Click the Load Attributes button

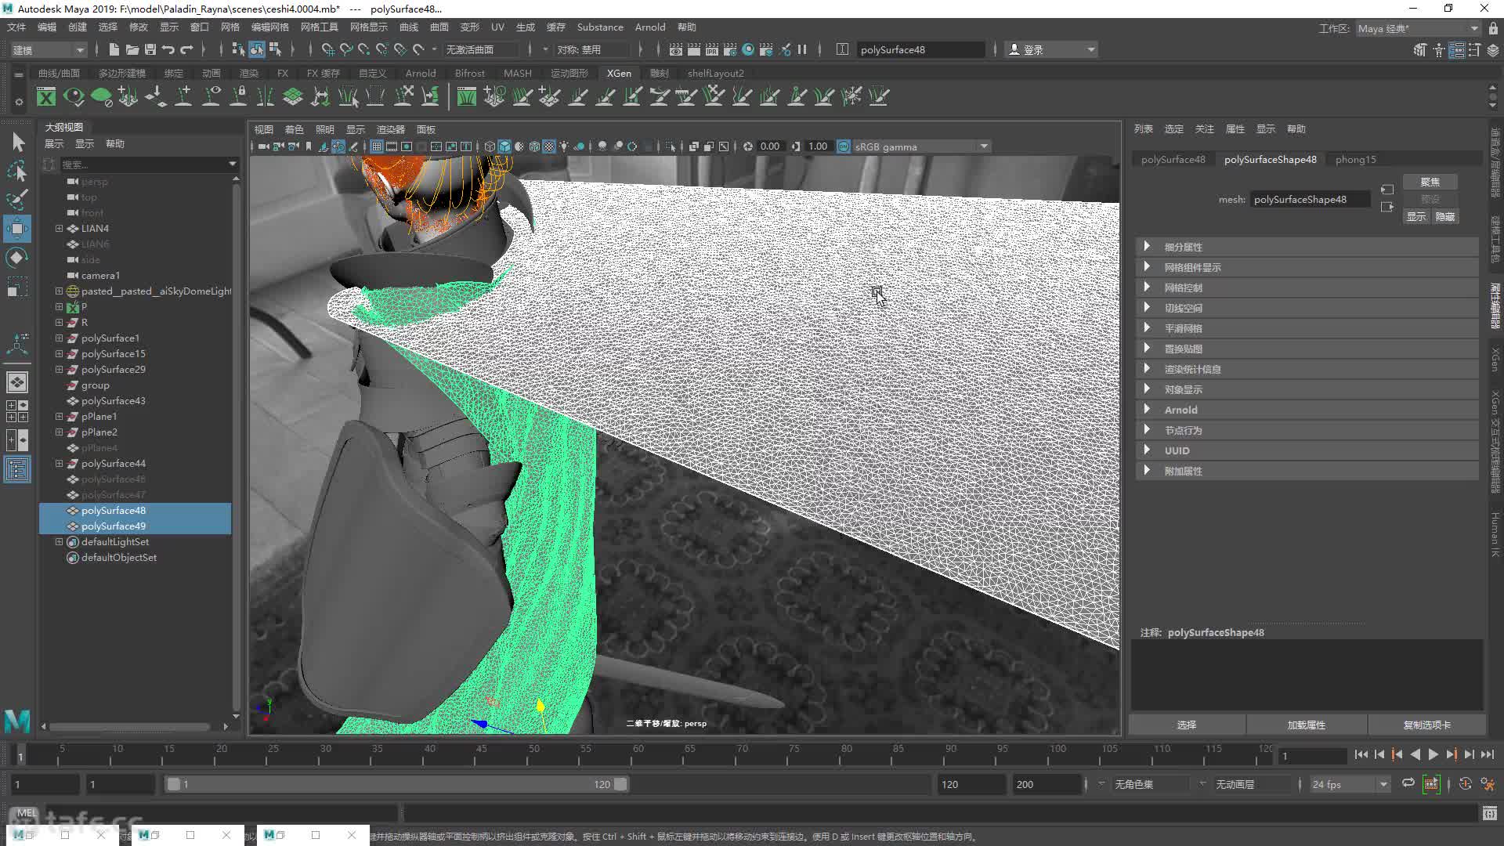[x=1306, y=725]
